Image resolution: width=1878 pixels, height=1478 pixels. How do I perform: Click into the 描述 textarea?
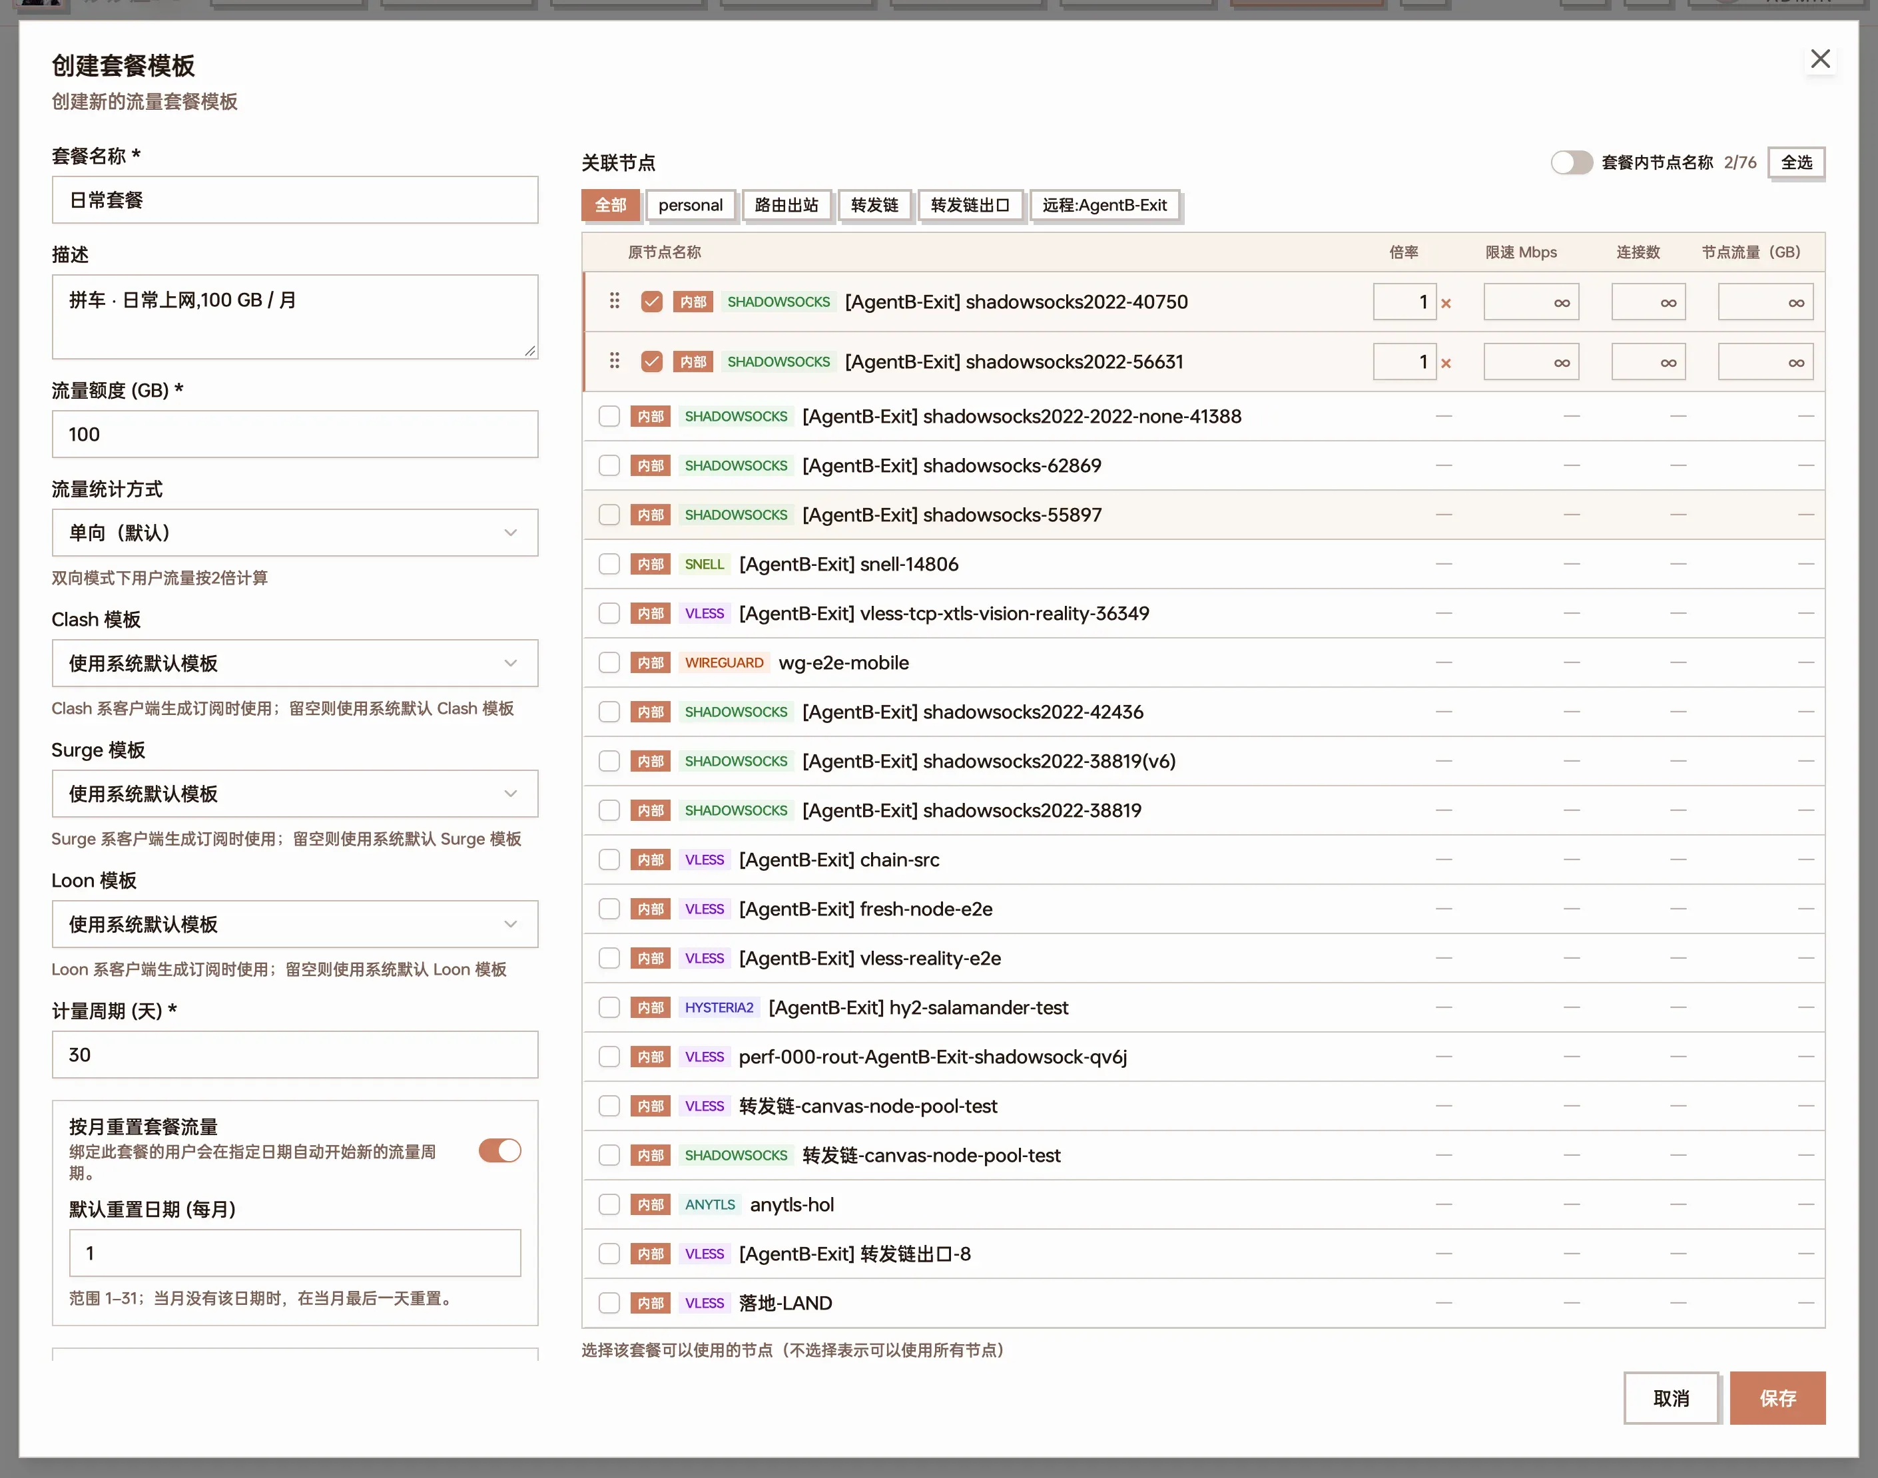click(295, 317)
